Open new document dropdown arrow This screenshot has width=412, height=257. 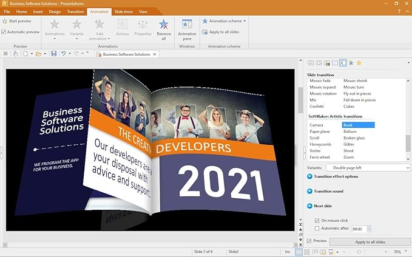[32, 54]
